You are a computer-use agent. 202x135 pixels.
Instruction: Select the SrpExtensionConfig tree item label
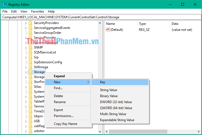pos(48,62)
